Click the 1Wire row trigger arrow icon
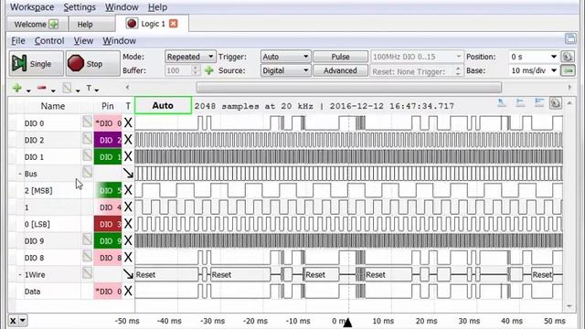Viewport: 585px width, 329px height. coord(128,274)
